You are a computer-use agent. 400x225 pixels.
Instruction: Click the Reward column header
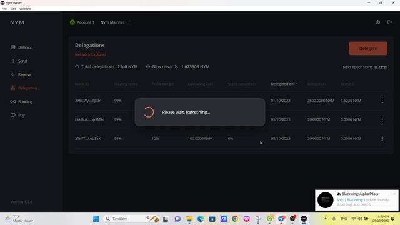[347, 84]
